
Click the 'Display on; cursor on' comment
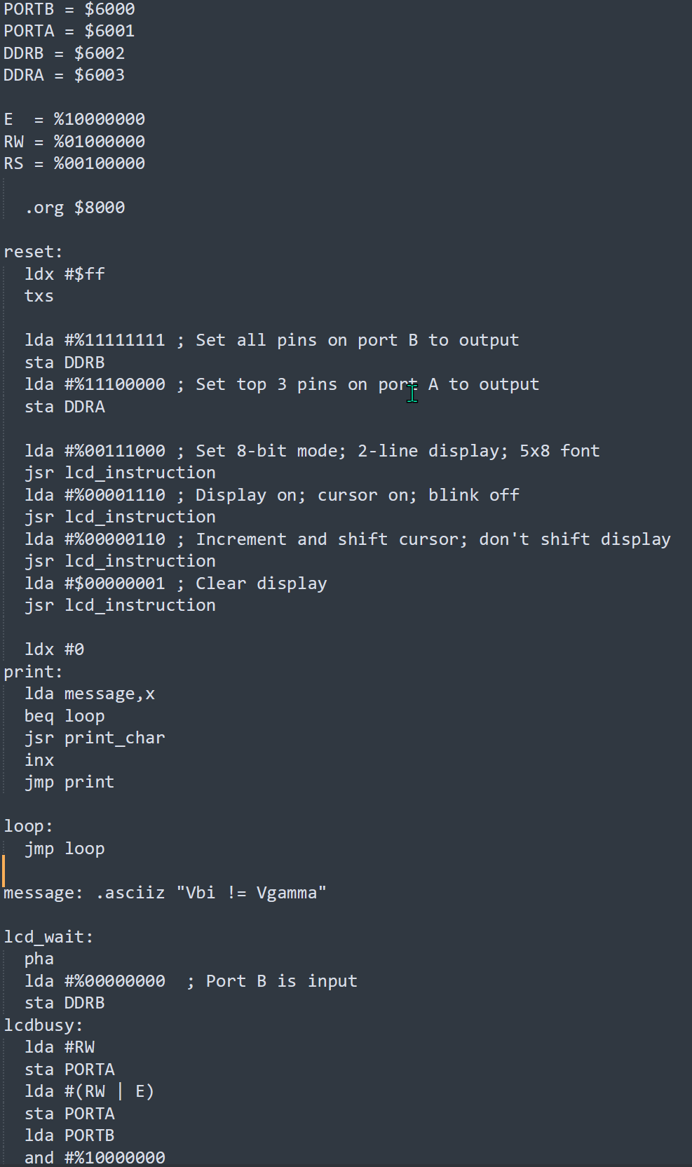[x=349, y=495]
